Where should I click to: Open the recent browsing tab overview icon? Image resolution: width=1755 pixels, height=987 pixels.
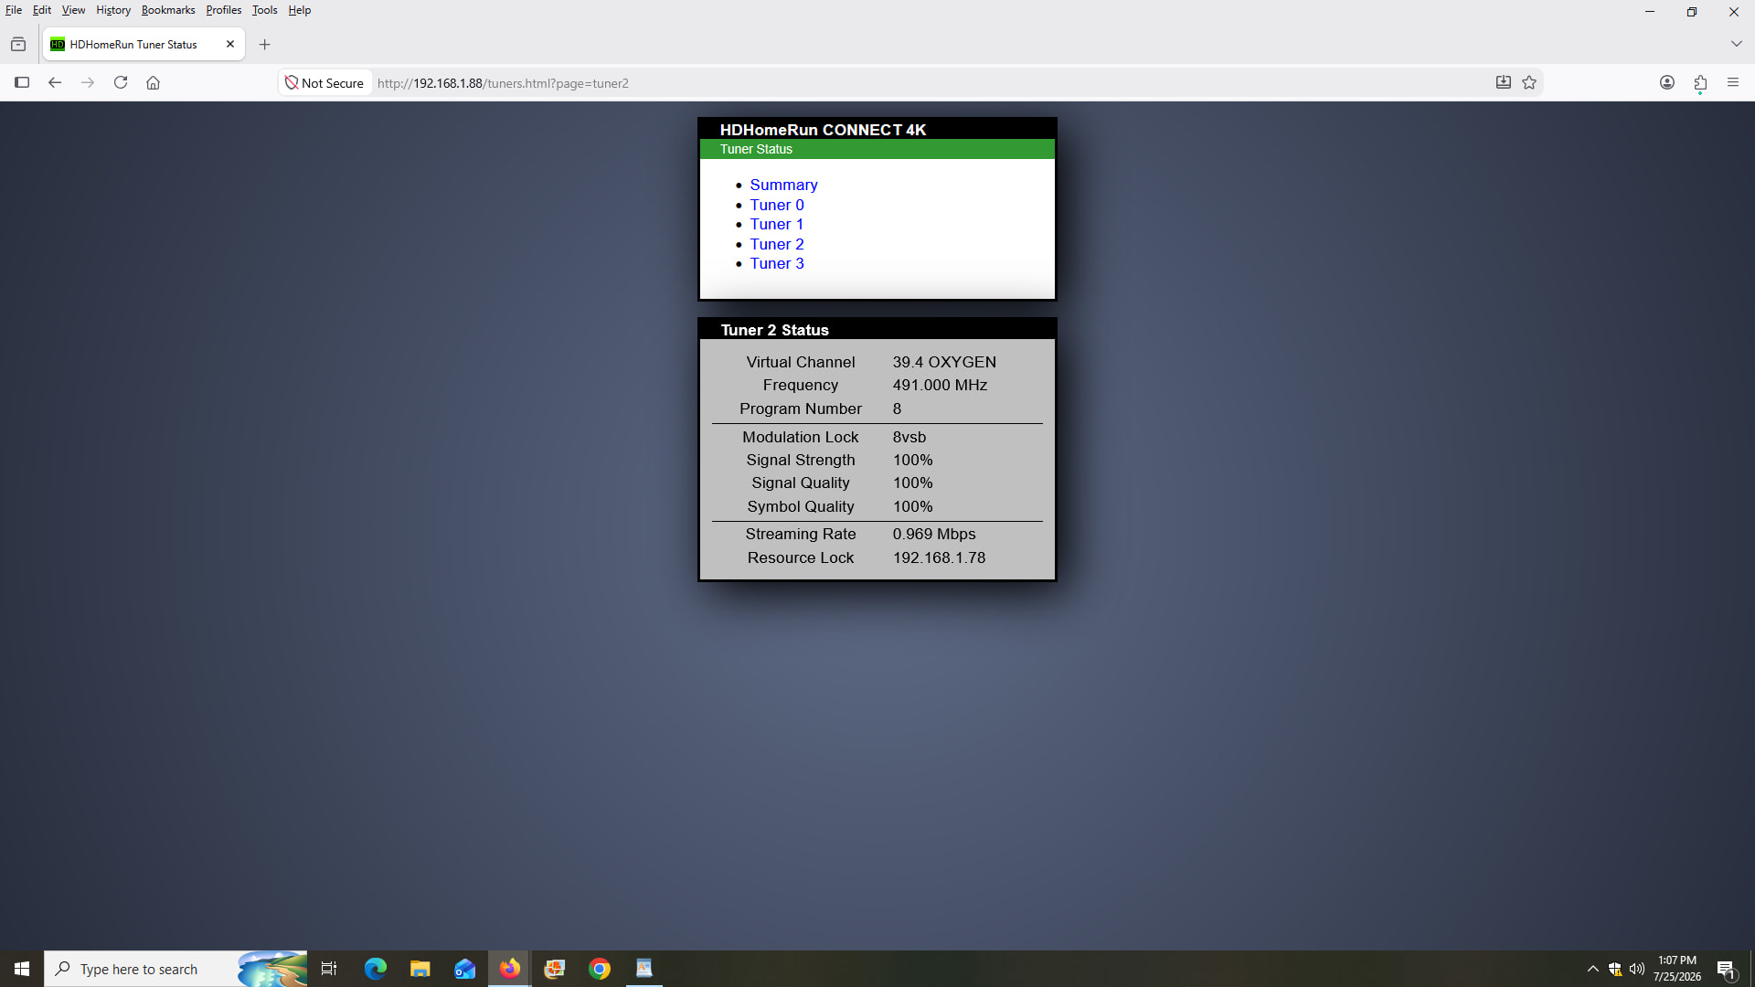[x=18, y=44]
